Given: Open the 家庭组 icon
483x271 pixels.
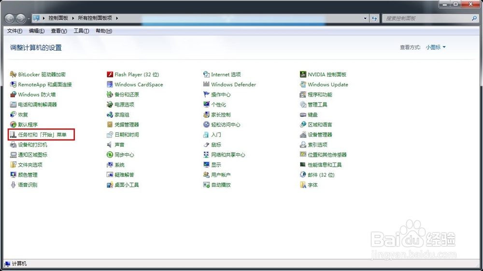Looking at the screenshot, I should click(x=110, y=114).
